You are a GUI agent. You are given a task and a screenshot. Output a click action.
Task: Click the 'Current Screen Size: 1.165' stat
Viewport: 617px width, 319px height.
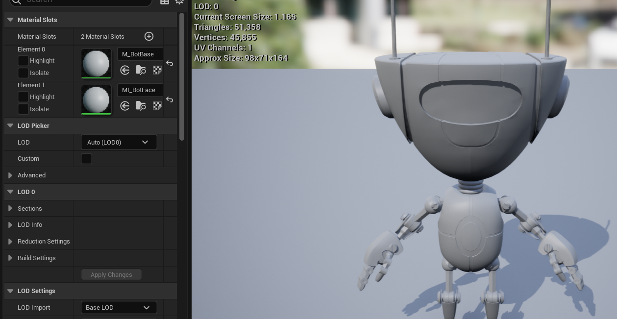point(245,17)
